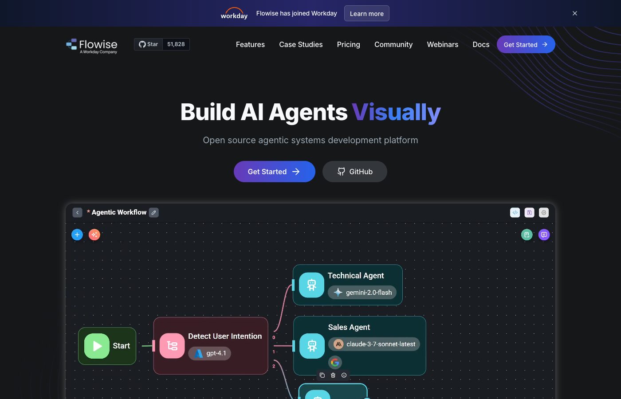621x399 pixels.
Task: Duplicate the Sales Agent node
Action: (x=322, y=375)
